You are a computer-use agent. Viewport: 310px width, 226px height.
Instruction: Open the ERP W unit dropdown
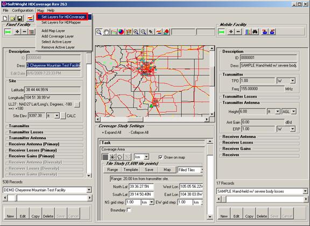point(293,129)
